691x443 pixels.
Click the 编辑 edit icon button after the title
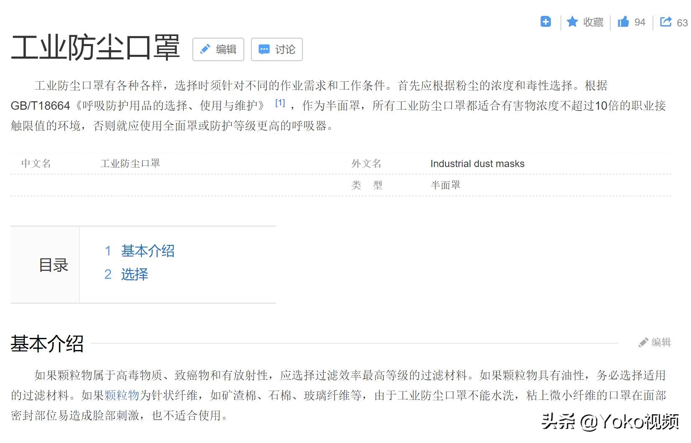(x=218, y=49)
